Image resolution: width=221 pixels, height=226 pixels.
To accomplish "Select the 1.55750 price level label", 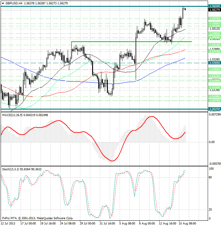I will [214, 19].
